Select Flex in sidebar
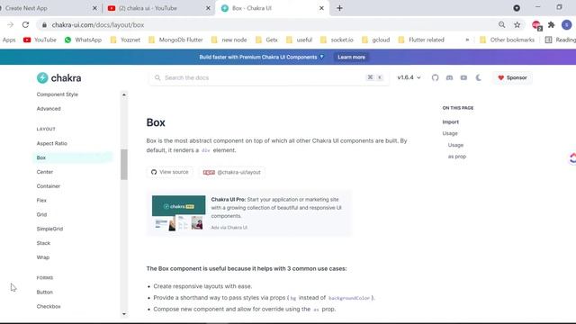The width and height of the screenshot is (576, 324). (41, 201)
